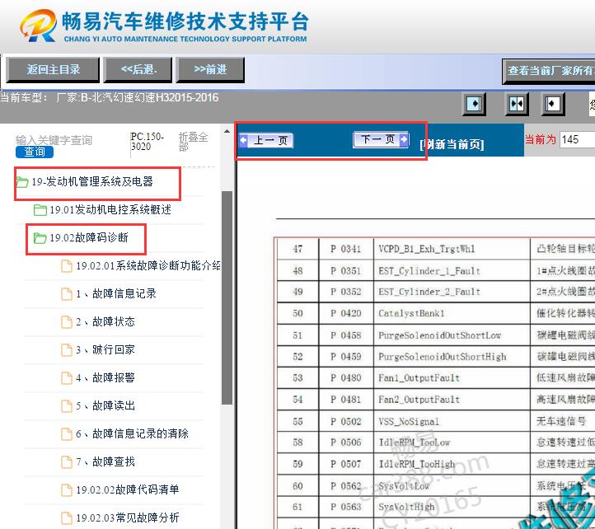Go back with <<后退 button
Image resolution: width=595 pixels, height=529 pixels.
138,70
